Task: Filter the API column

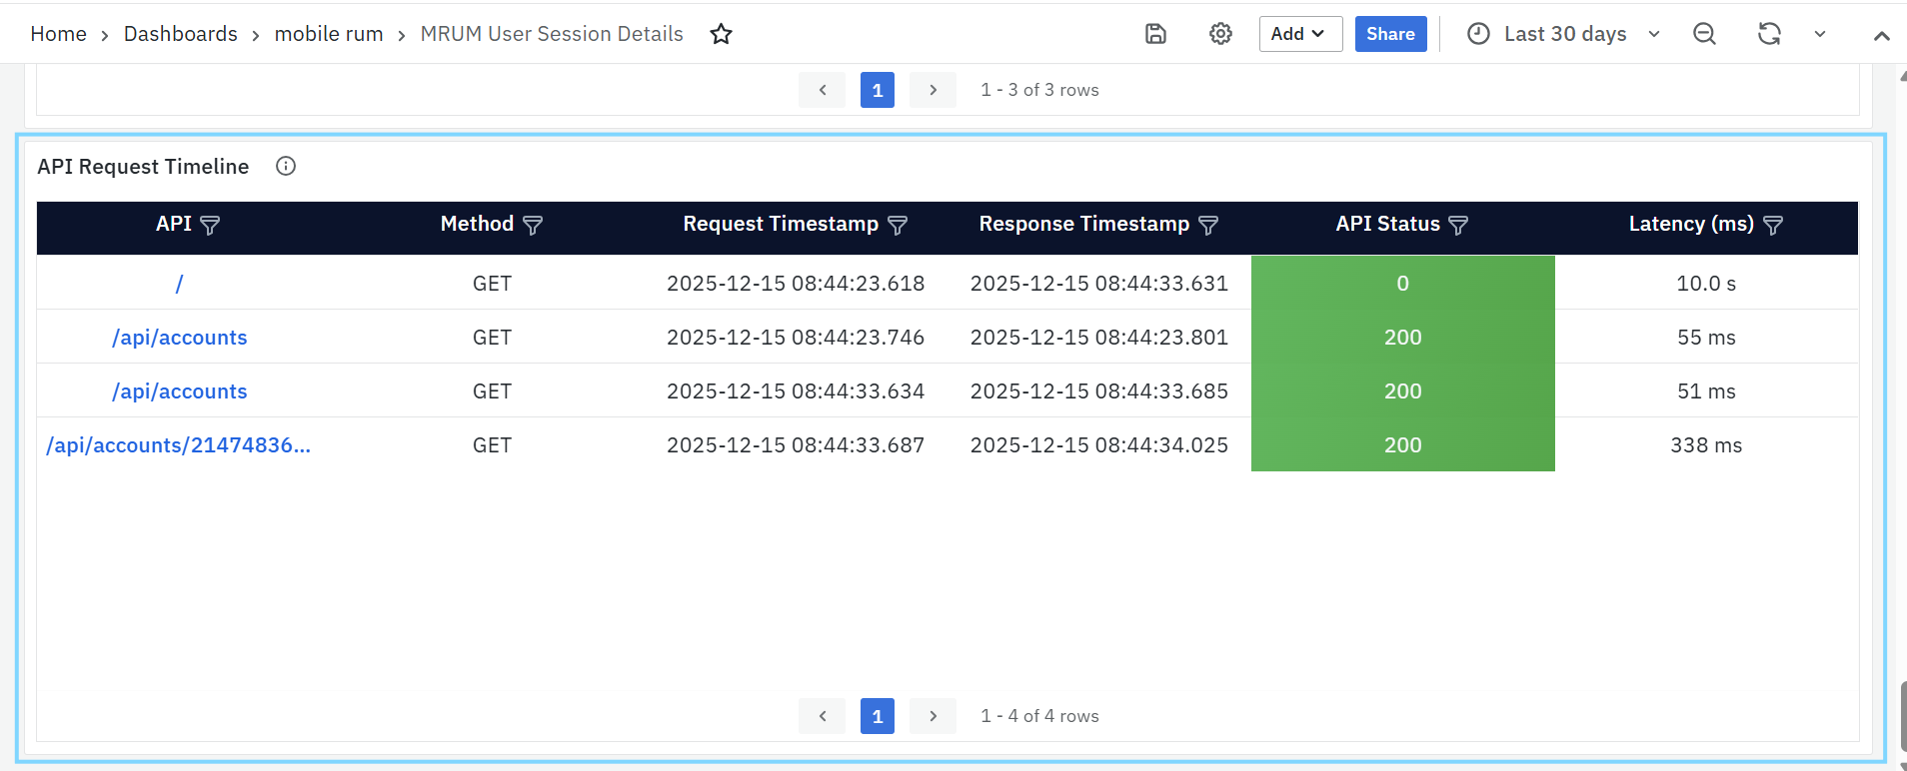Action: [x=210, y=226]
